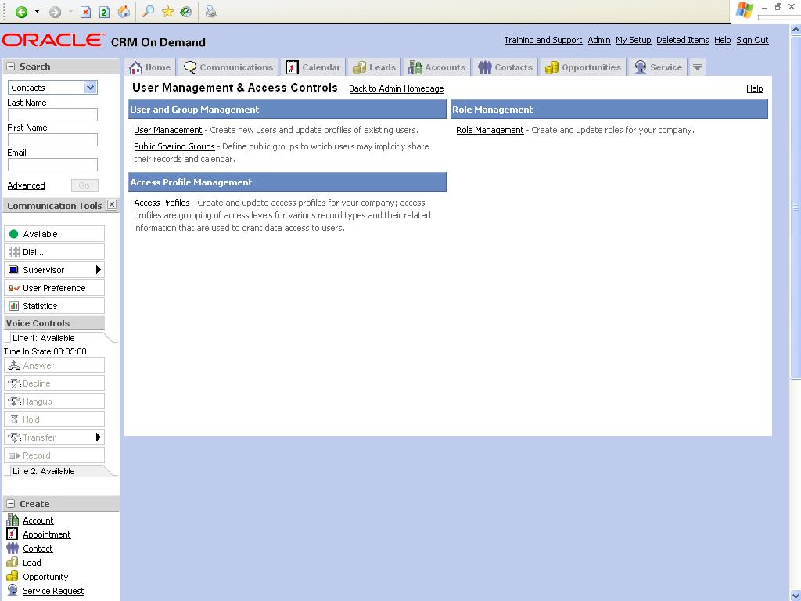Open the My Setup link
Screen dimensions: 801x601
click(634, 40)
